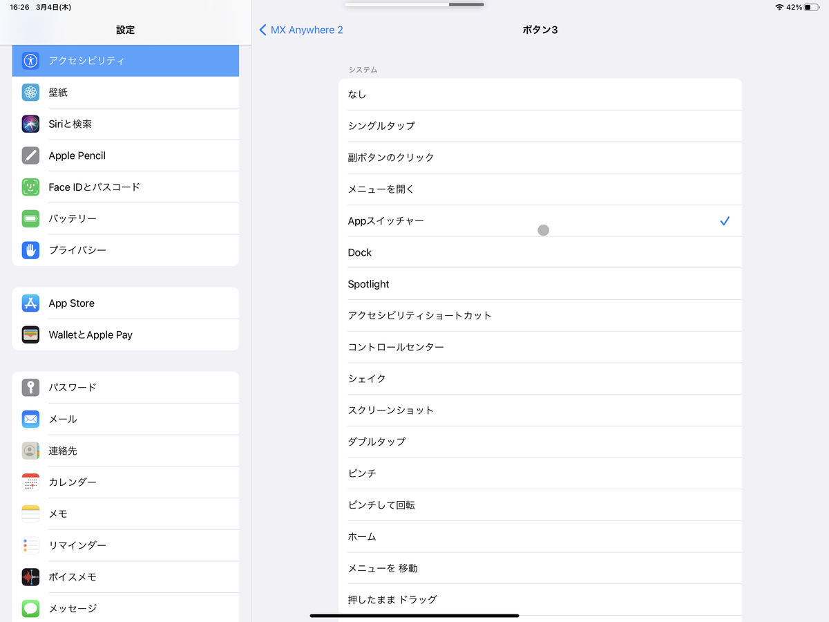This screenshot has width=829, height=622.
Task: Open パスワード settings
Action: click(126, 388)
